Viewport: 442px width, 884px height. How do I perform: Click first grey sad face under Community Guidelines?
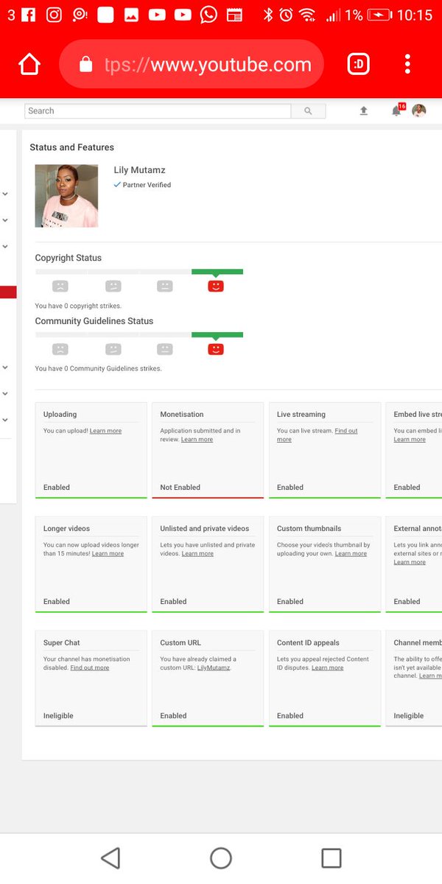tap(60, 348)
